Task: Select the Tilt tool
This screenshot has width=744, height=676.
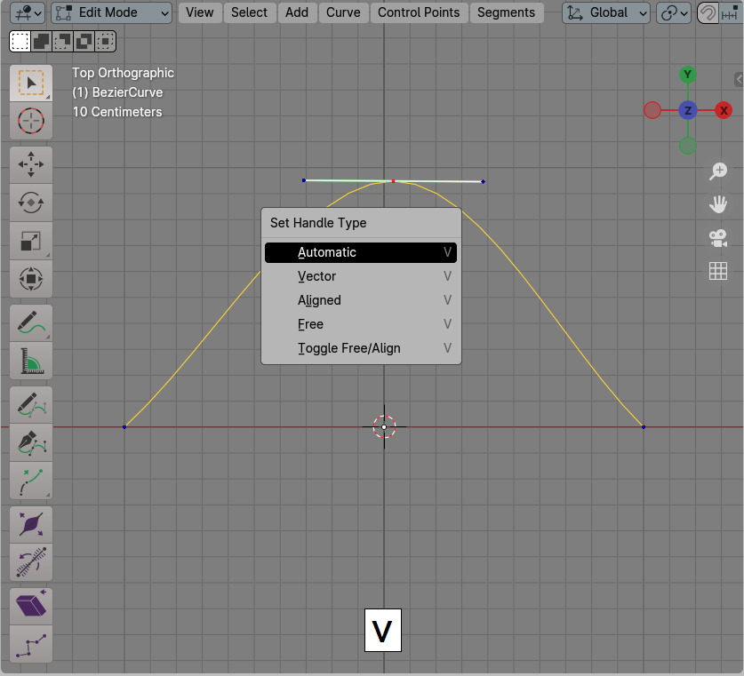Action: (31, 562)
